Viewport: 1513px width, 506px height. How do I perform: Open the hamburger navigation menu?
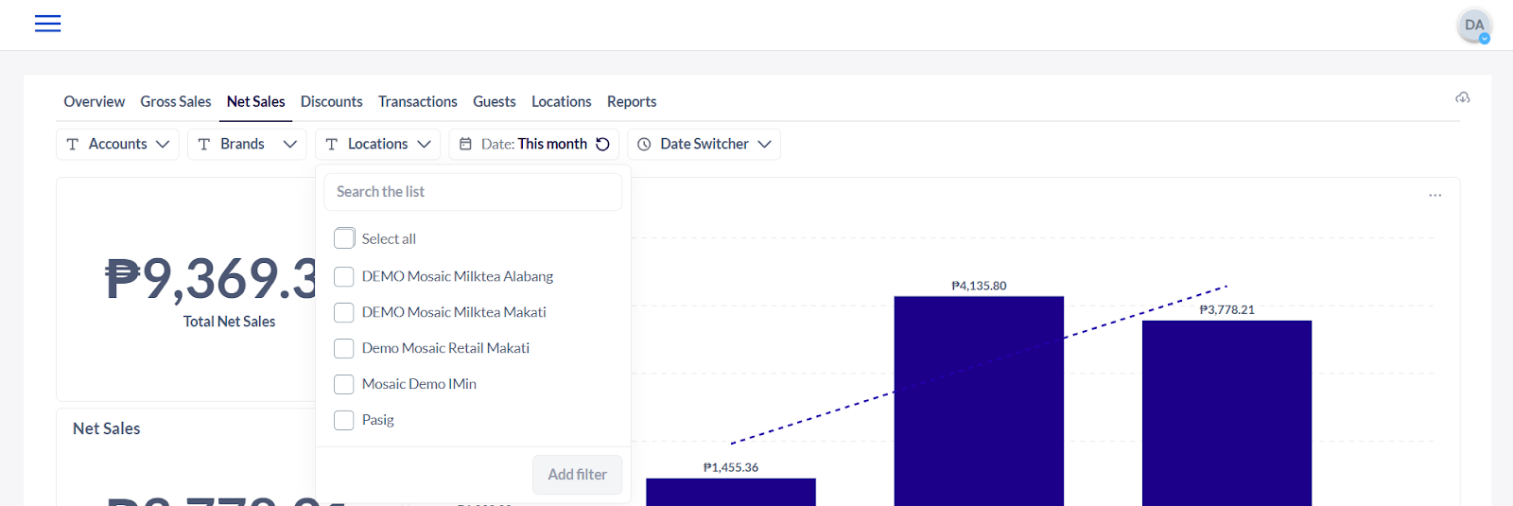pos(47,24)
